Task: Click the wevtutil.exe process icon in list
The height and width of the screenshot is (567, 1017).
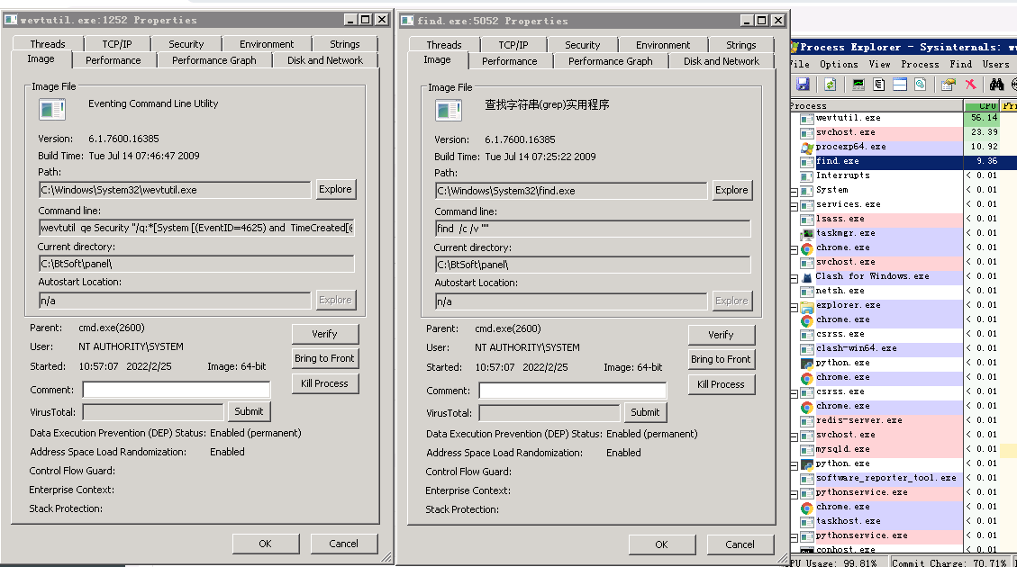Action: click(x=807, y=119)
